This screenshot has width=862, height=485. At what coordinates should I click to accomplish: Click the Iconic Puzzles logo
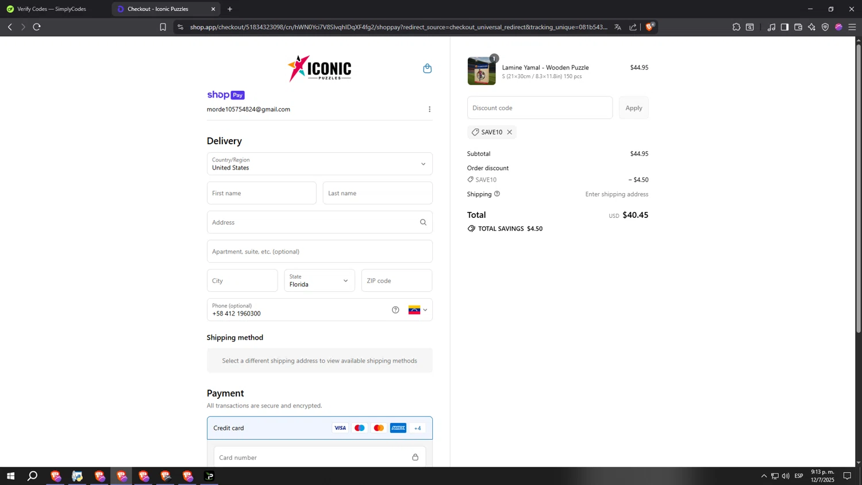tap(320, 69)
